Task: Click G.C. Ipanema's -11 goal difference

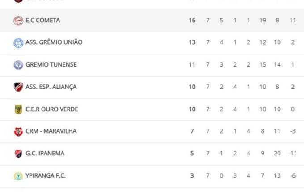Action: coord(292,154)
